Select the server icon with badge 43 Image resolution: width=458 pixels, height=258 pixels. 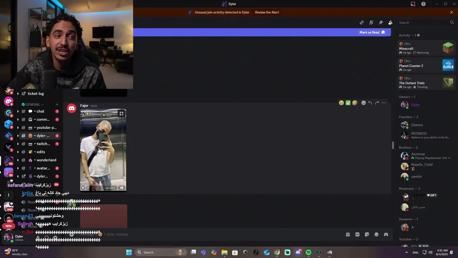[x=9, y=161]
